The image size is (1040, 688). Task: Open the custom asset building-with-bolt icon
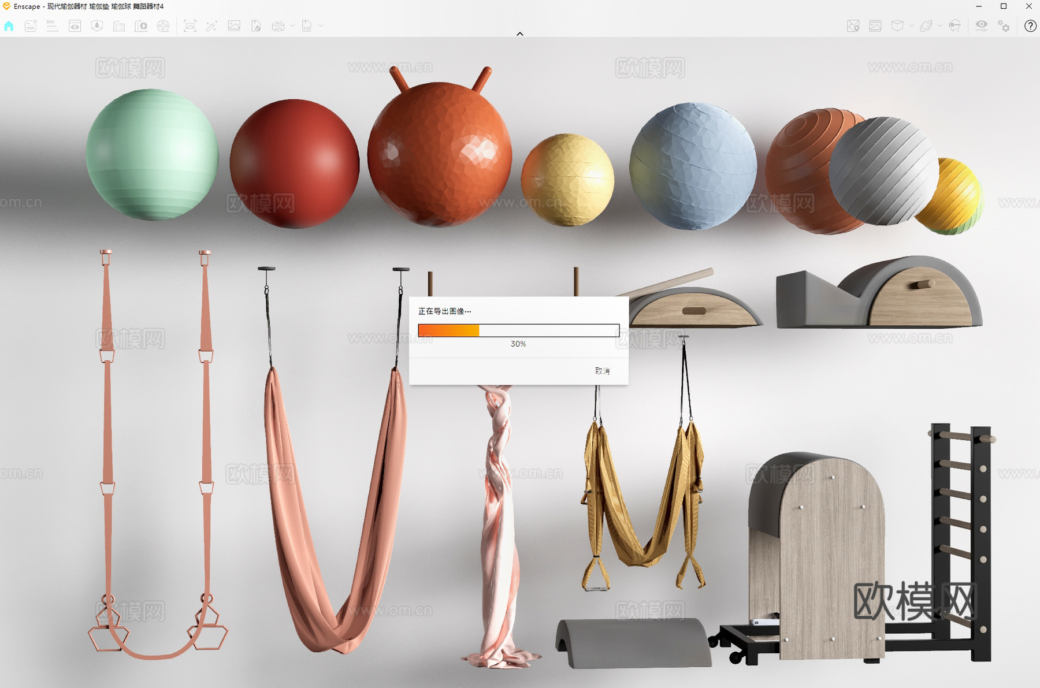(x=141, y=26)
